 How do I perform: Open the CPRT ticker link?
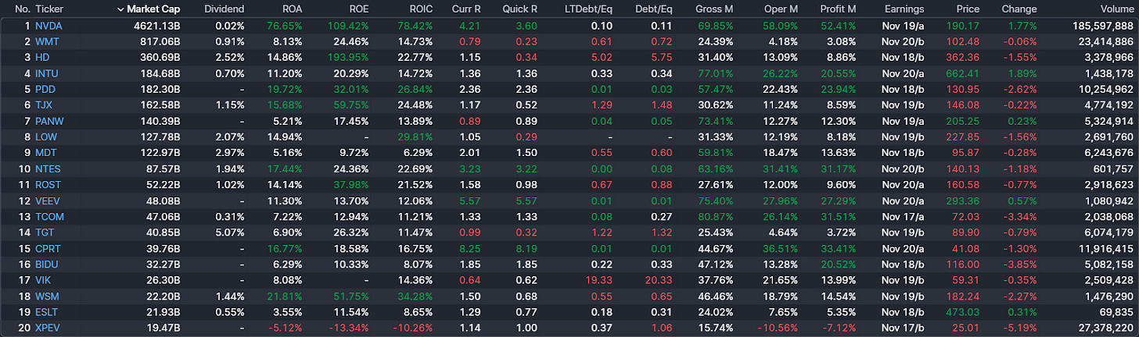(48, 248)
